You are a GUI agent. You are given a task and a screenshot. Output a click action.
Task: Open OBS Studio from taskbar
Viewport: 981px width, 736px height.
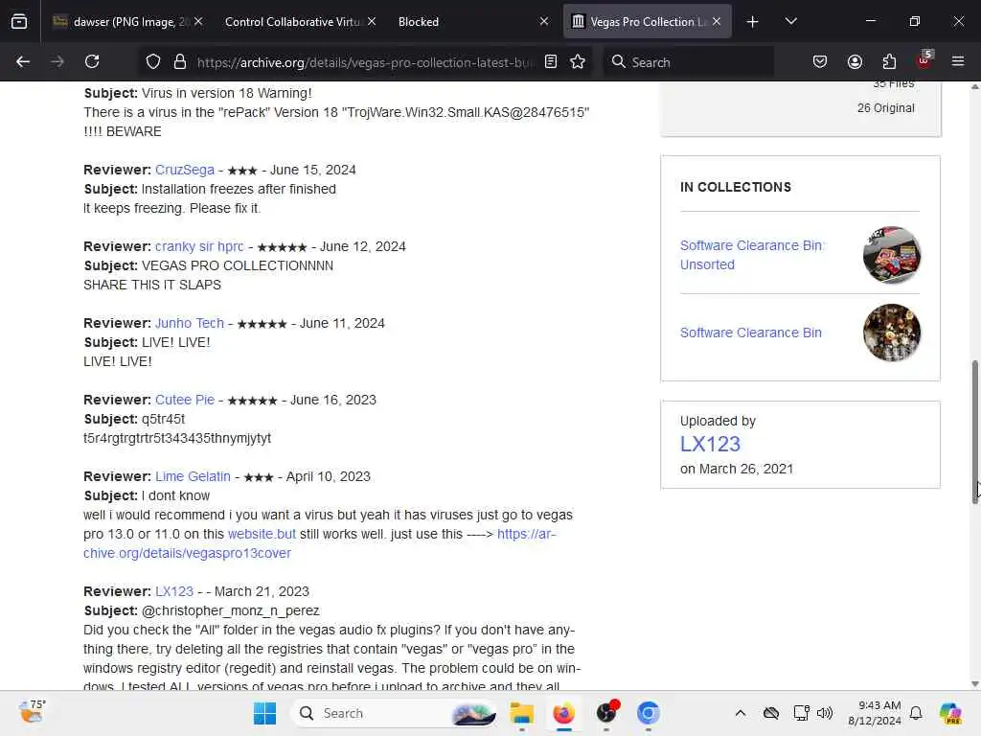(x=606, y=713)
